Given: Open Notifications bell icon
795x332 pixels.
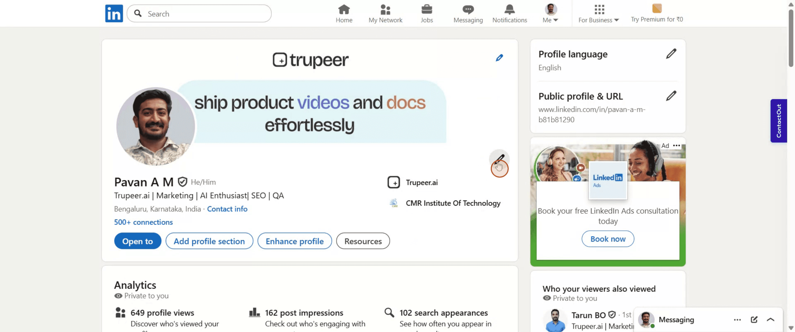Looking at the screenshot, I should coord(509,9).
